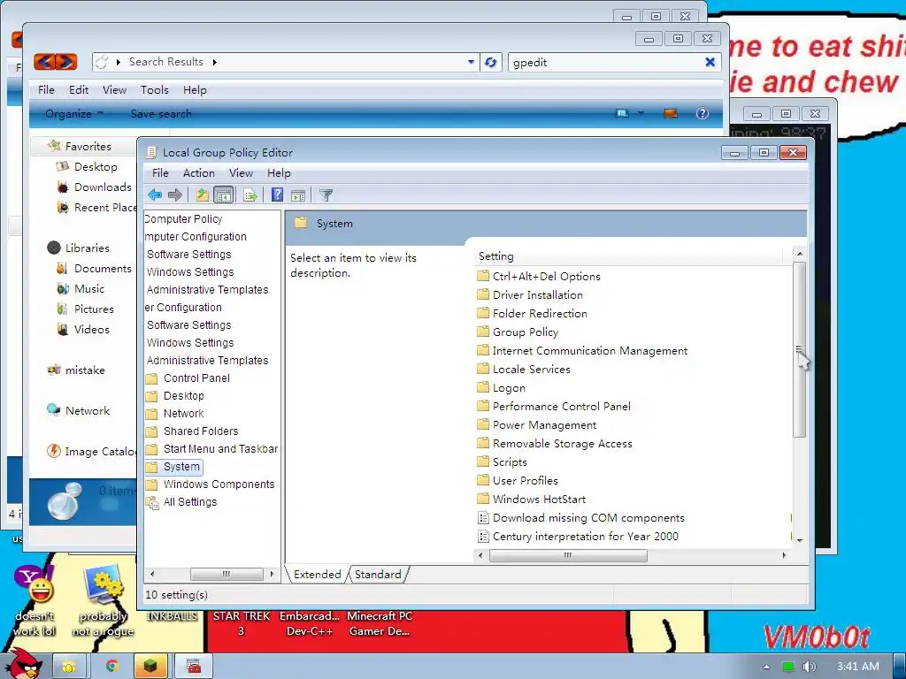Click the refresh icon next to address bar
Viewport: 906px width, 679px height.
point(490,63)
